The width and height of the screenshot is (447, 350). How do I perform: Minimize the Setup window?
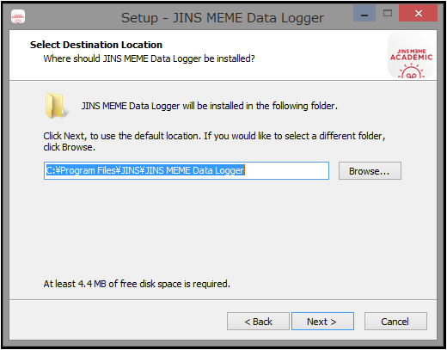pyautogui.click(x=364, y=13)
